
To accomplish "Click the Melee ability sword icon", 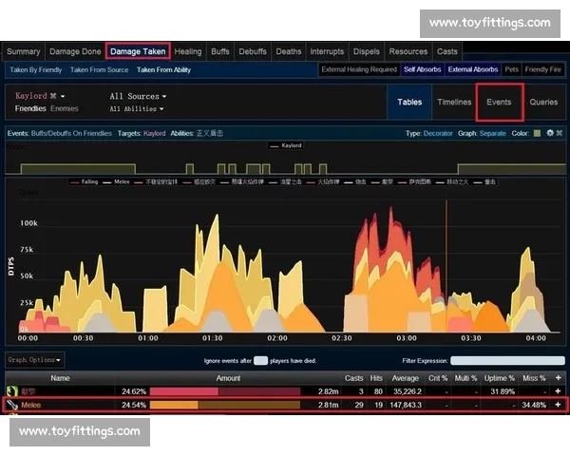I will (12, 406).
